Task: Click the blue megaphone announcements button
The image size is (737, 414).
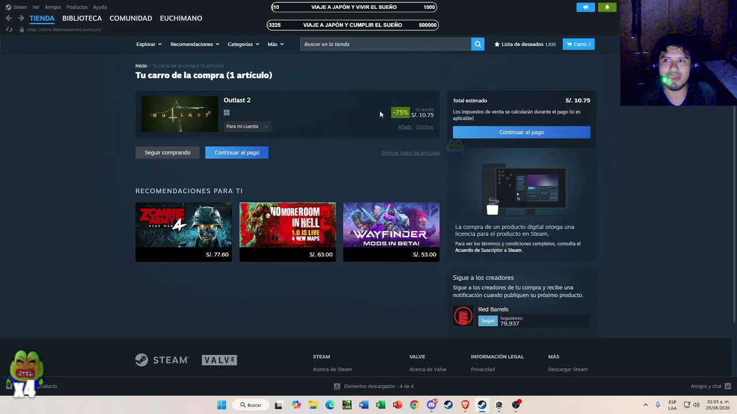Action: tap(586, 7)
